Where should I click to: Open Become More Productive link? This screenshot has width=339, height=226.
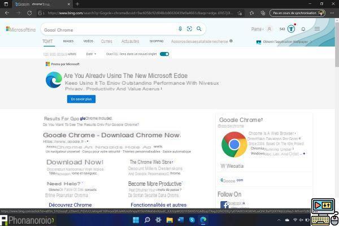(x=155, y=184)
